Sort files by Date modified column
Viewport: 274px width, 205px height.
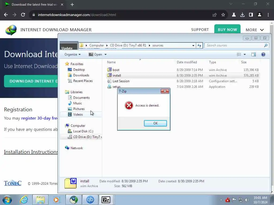187,62
